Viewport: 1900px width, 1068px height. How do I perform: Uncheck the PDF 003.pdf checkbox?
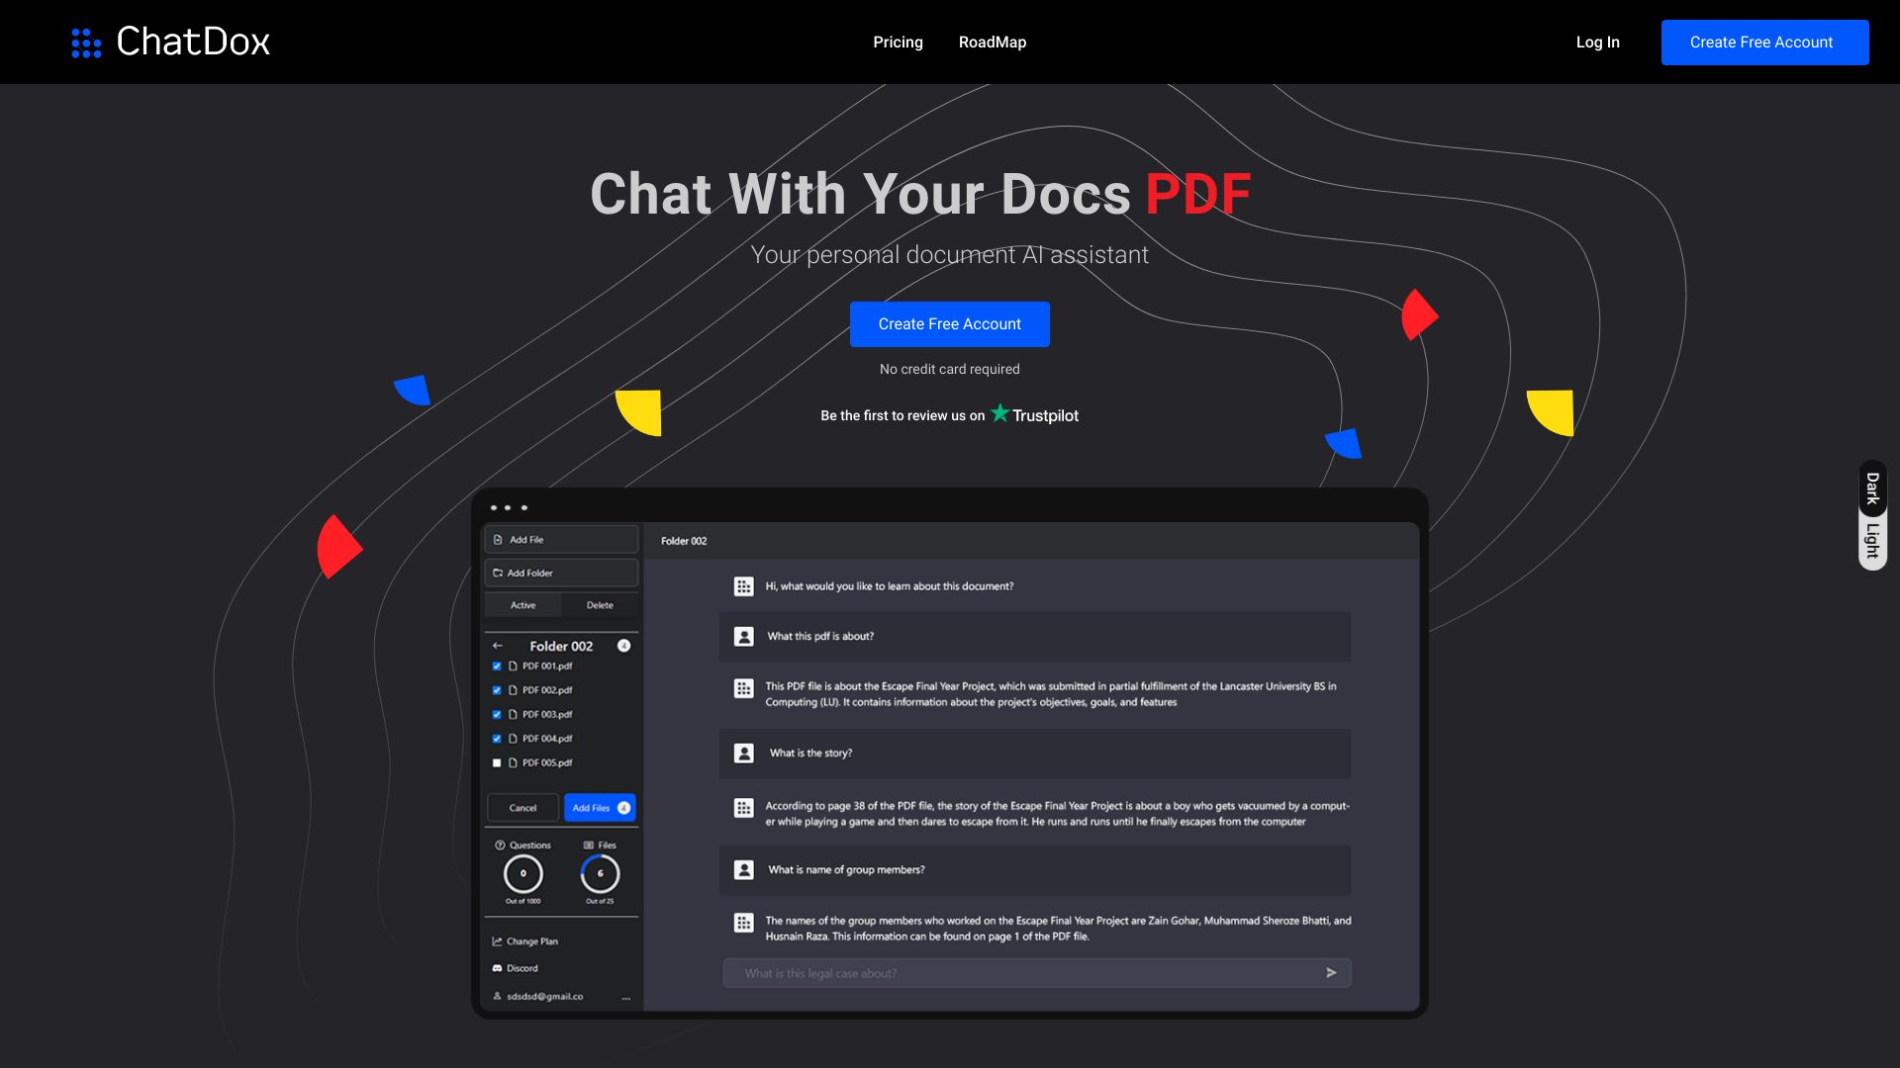coord(496,714)
